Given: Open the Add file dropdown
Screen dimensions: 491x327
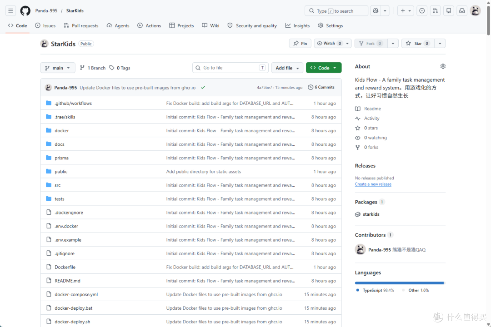Looking at the screenshot, I should pos(287,68).
